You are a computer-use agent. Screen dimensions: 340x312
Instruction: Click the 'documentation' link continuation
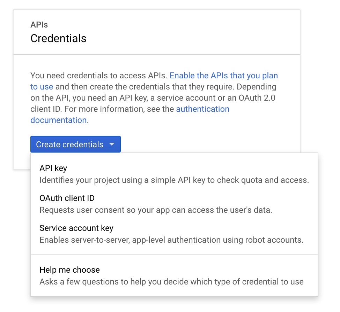click(x=59, y=120)
